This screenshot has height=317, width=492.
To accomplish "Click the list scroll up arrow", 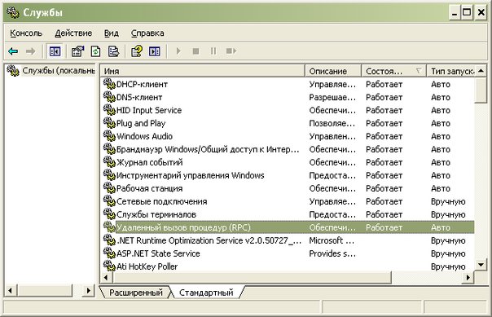I will (481, 71).
